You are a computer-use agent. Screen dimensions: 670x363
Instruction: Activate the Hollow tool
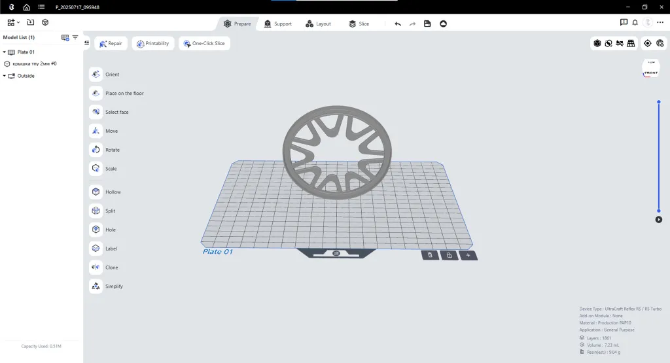(96, 192)
